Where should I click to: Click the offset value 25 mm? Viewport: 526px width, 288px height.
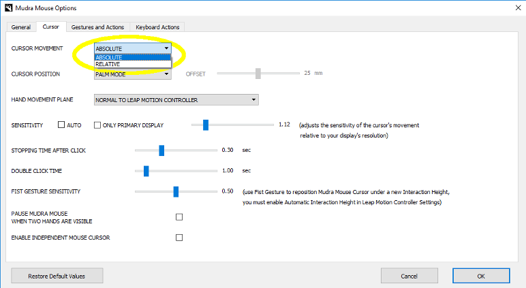pyautogui.click(x=313, y=73)
